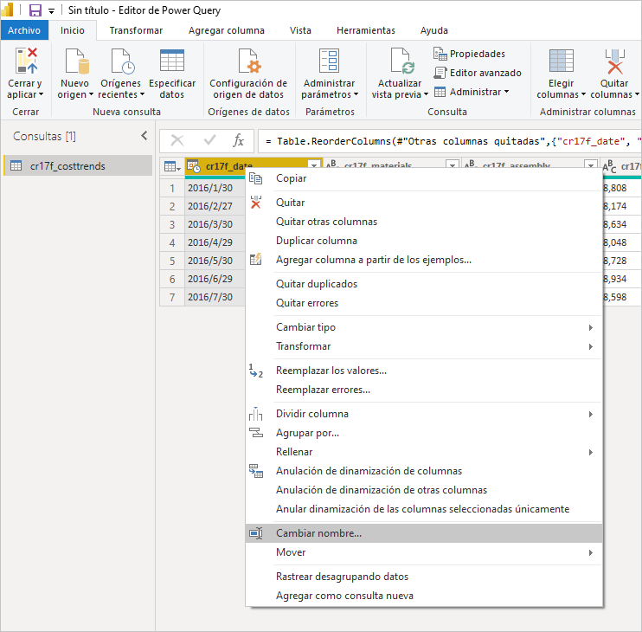Open the Herramientas tab
The image size is (642, 632).
[366, 30]
